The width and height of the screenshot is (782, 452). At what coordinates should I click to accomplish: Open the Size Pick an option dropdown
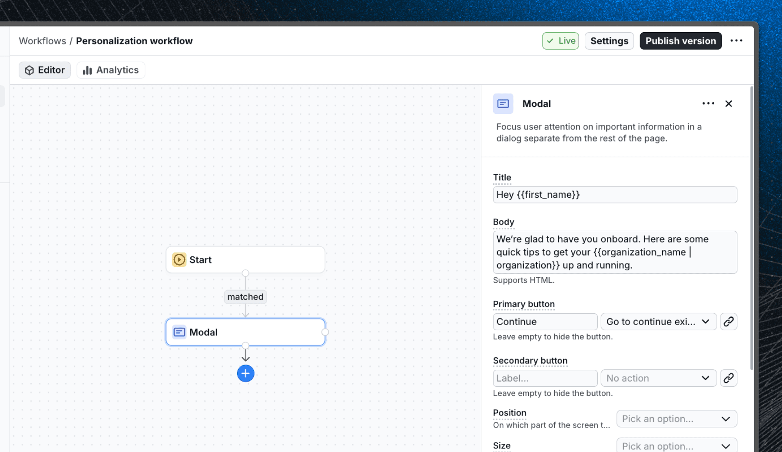point(676,446)
